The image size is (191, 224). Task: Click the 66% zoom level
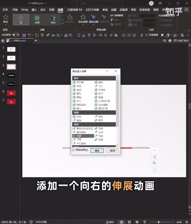click(x=179, y=222)
